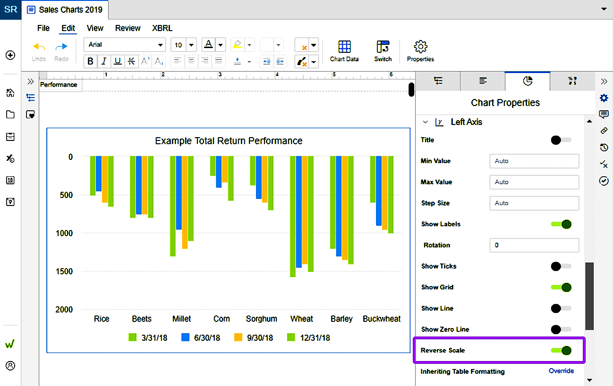Turn off the Show Grid toggle
The image size is (614, 386).
(x=562, y=287)
